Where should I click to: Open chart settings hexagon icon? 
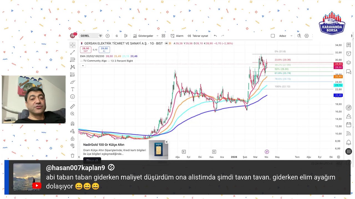[306, 36]
